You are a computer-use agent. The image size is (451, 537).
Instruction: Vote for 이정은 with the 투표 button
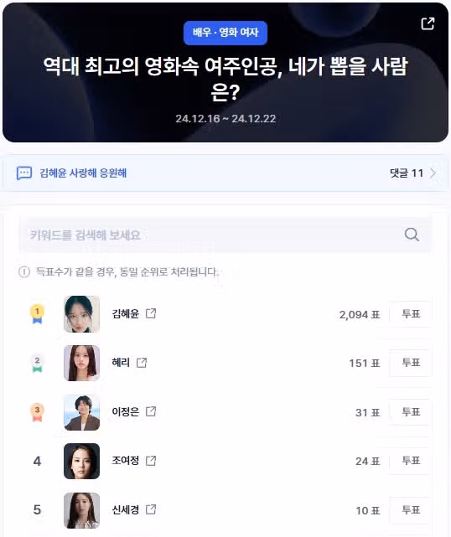pyautogui.click(x=411, y=412)
